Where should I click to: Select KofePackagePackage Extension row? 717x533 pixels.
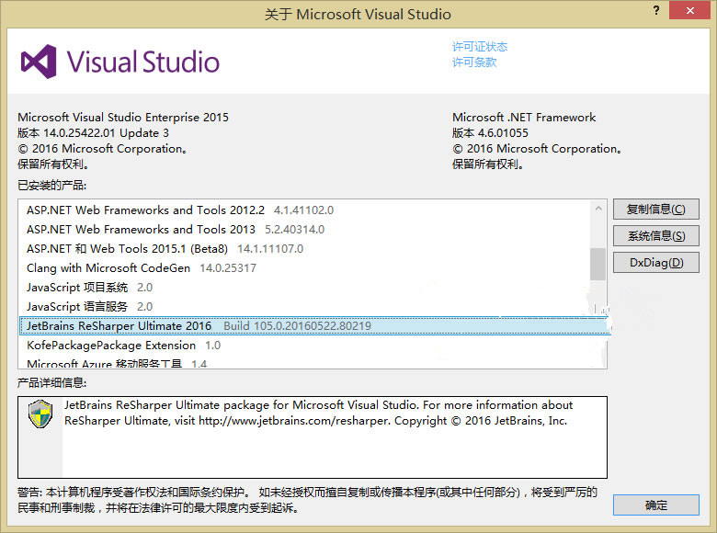pos(304,346)
